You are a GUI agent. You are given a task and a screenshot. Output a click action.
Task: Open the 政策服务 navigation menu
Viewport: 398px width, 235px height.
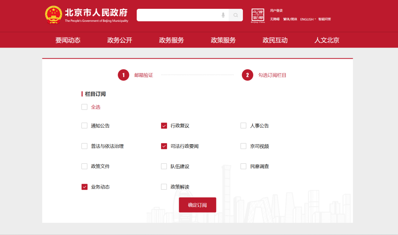coord(223,40)
